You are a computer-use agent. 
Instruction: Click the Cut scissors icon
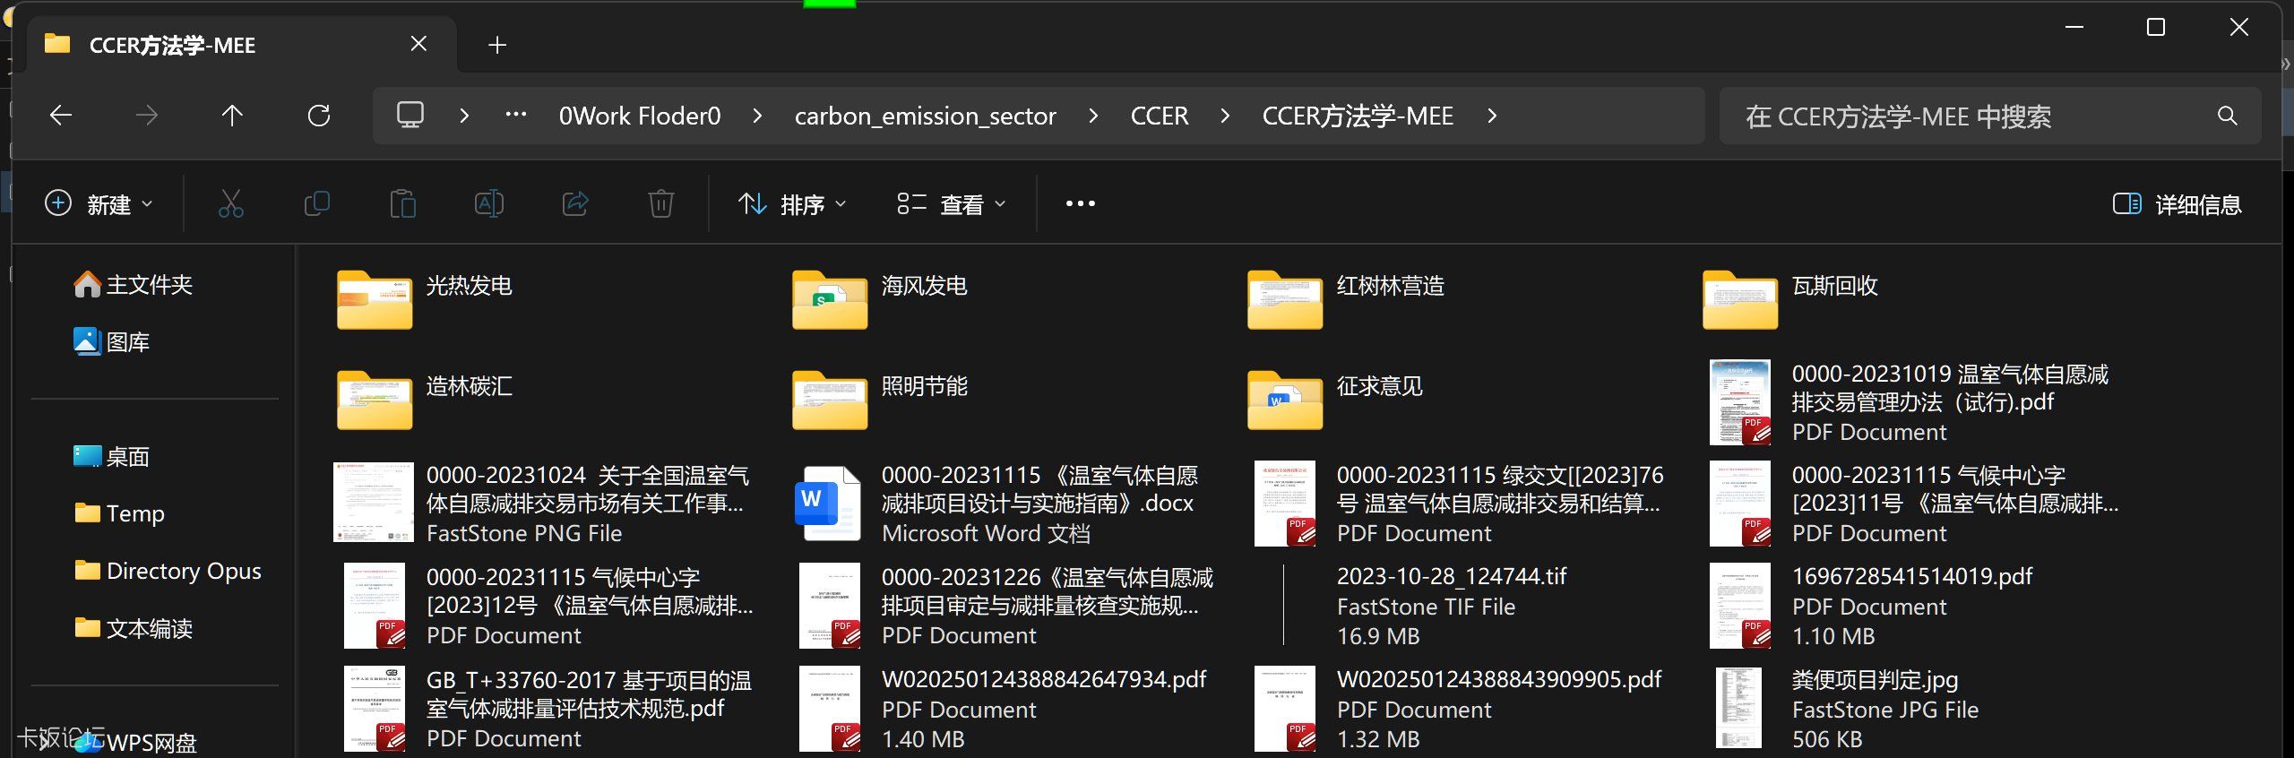point(230,204)
